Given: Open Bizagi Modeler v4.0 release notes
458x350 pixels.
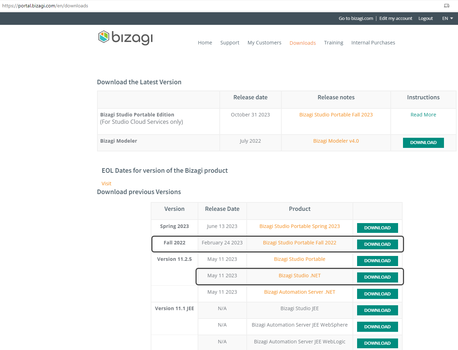Looking at the screenshot, I should pyautogui.click(x=336, y=141).
